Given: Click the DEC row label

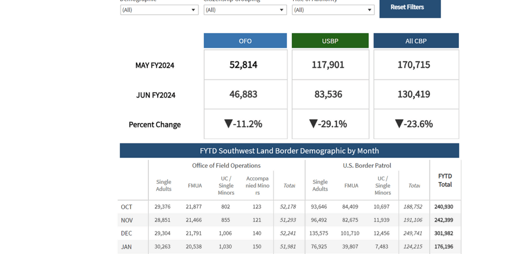Looking at the screenshot, I should pos(126,233).
